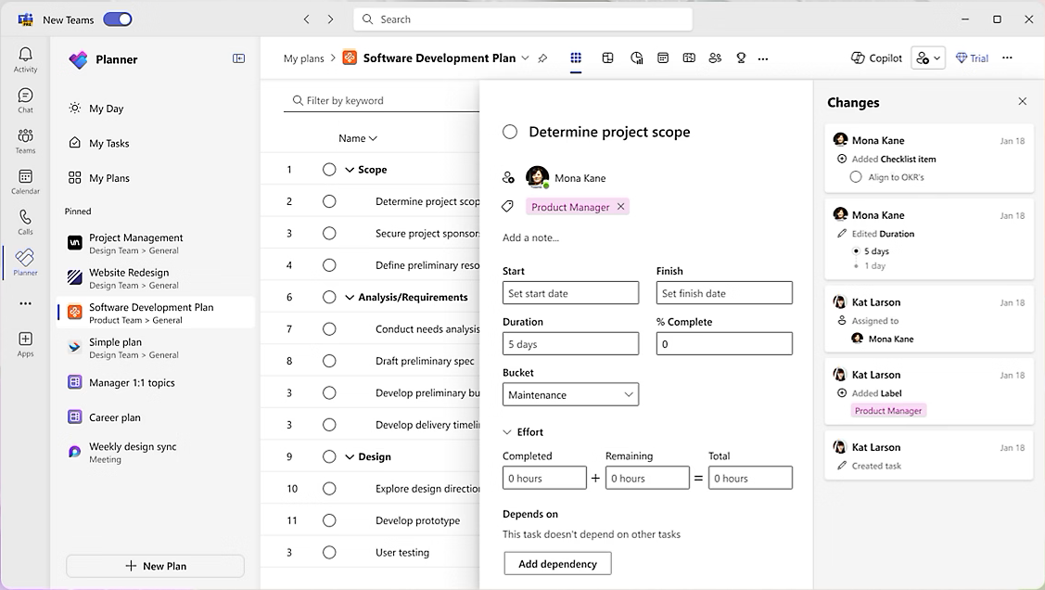1045x590 pixels.
Task: Go forward with the right arrow
Action: tap(330, 19)
